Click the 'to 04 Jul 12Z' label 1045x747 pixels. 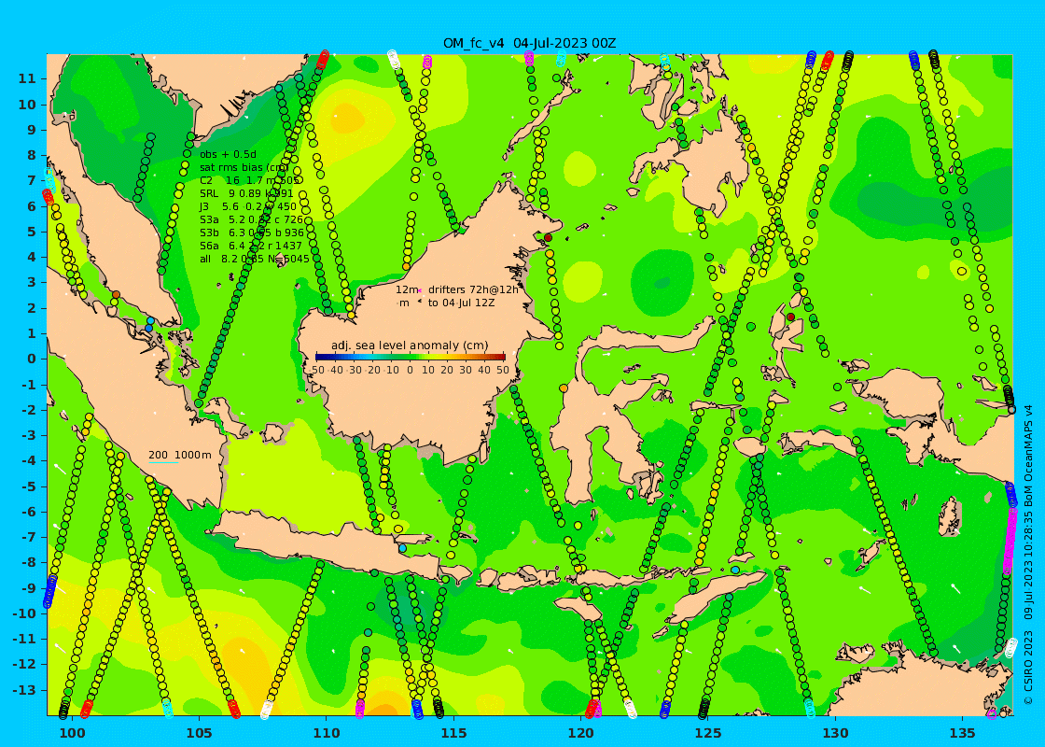tap(461, 303)
